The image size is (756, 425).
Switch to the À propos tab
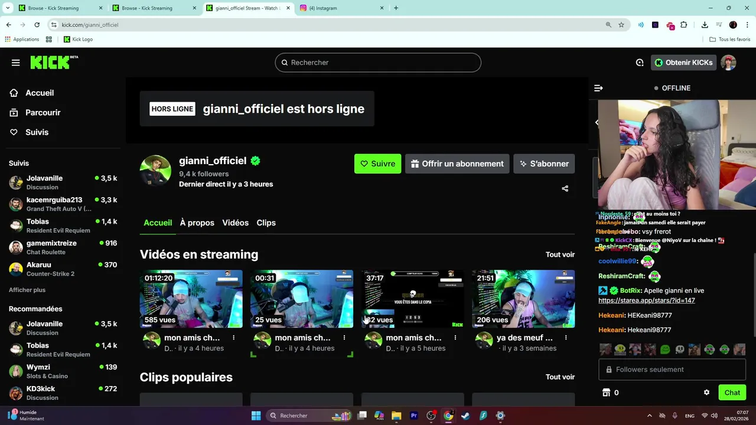[197, 223]
